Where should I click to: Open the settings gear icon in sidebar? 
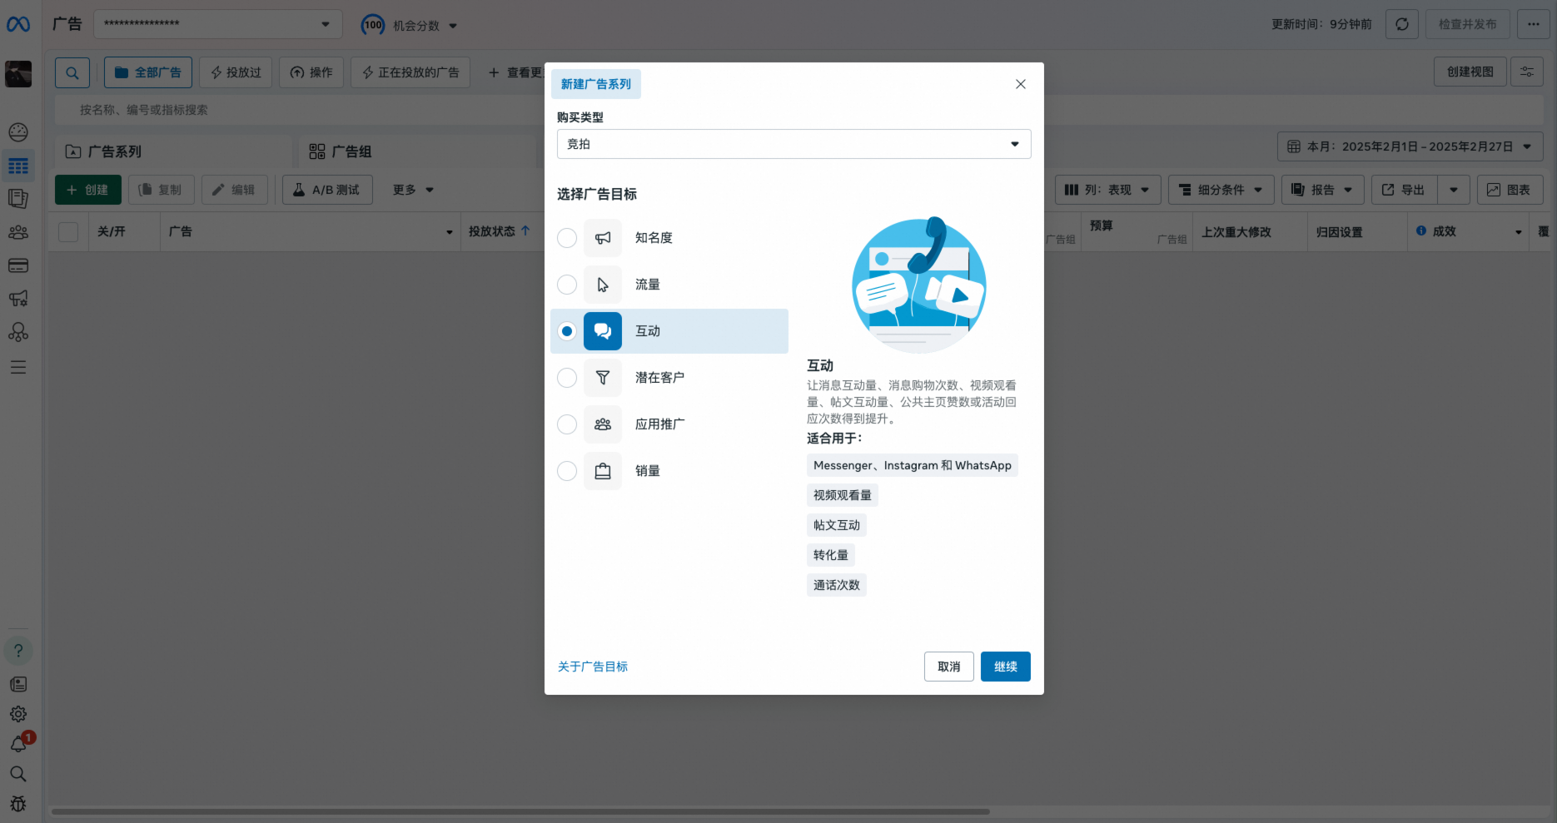click(18, 714)
